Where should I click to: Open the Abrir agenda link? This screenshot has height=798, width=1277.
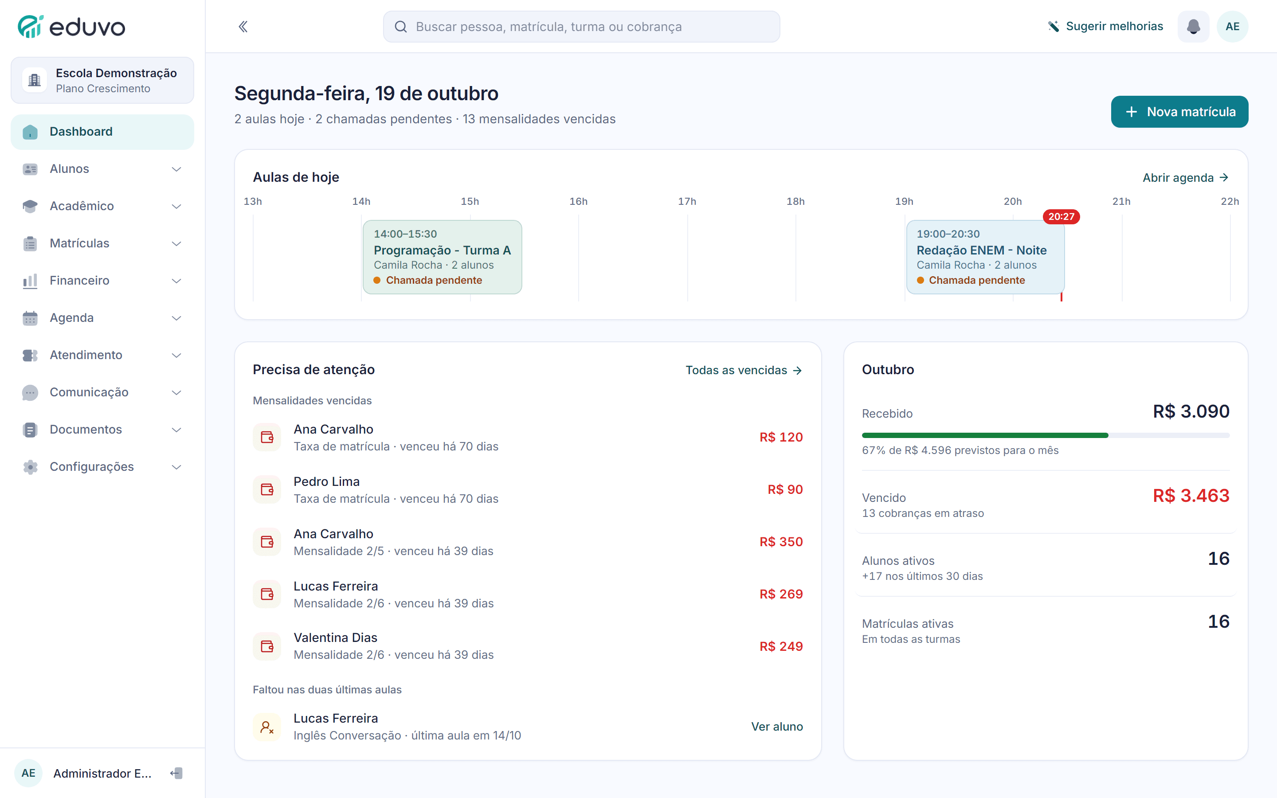[1186, 178]
